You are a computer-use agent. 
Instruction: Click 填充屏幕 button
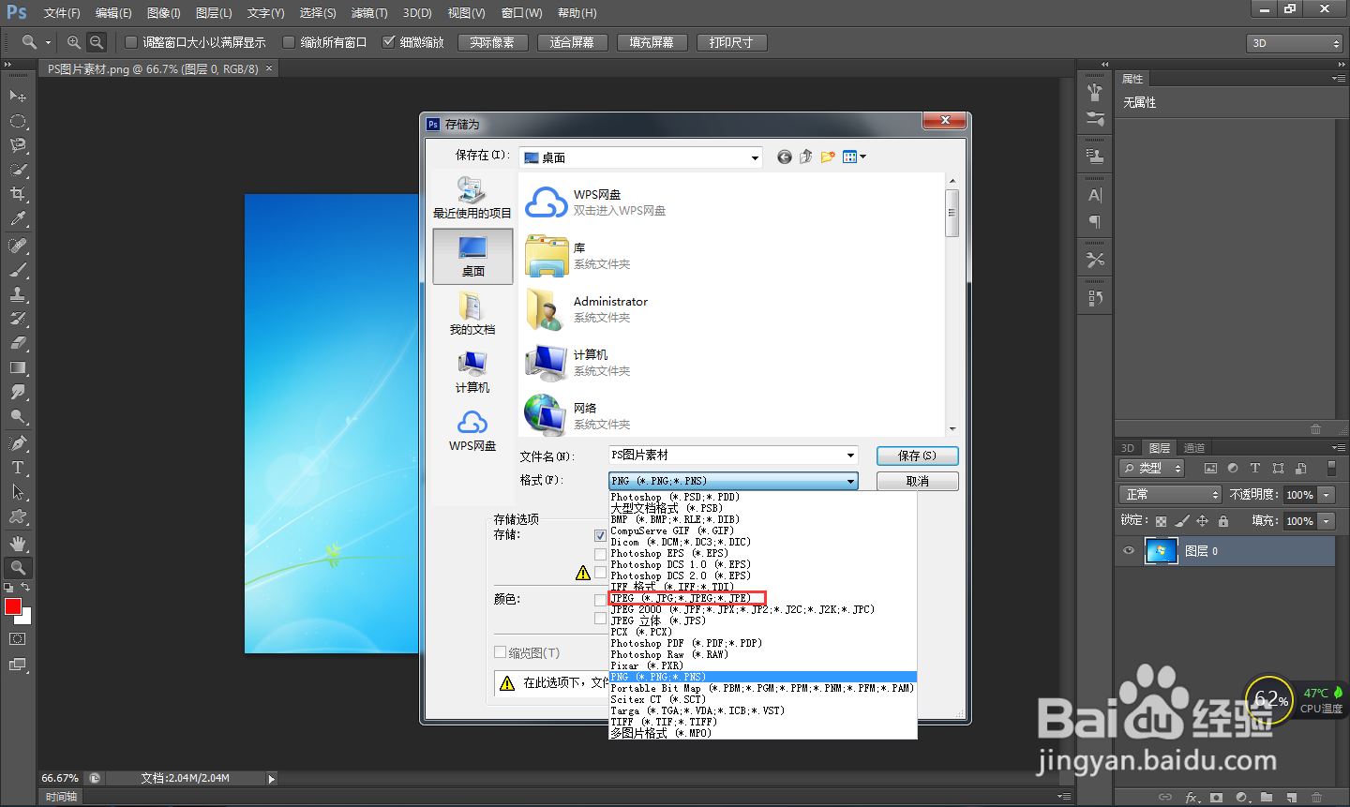pyautogui.click(x=652, y=42)
